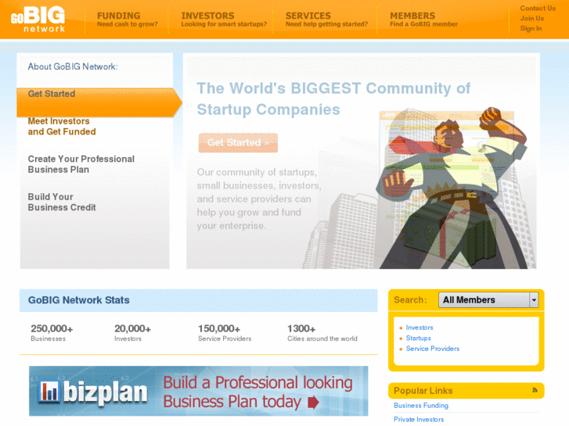Open the INVESTORS menu
This screenshot has height=426, width=569.
pyautogui.click(x=224, y=20)
